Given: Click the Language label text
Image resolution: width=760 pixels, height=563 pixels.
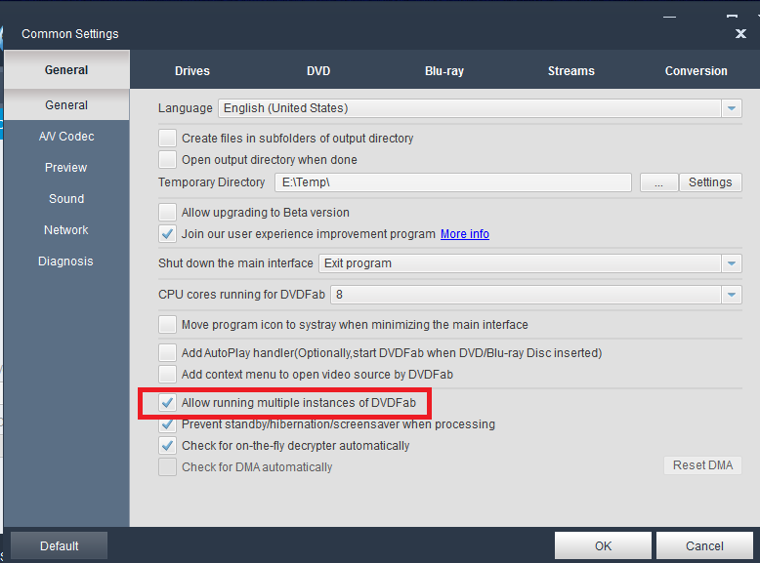Looking at the screenshot, I should 186,108.
